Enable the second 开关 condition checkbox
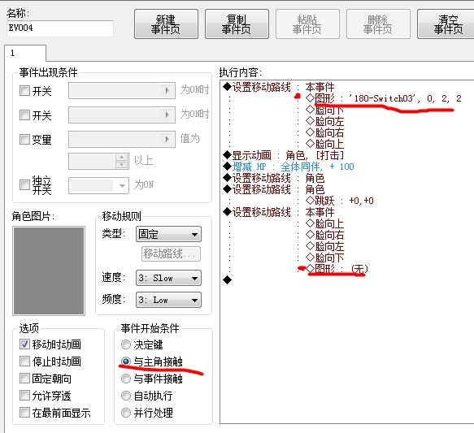Viewport: 474px width, 433px height. [x=24, y=115]
